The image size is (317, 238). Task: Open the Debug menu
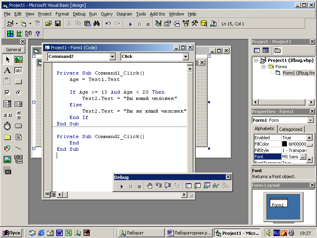pyautogui.click(x=79, y=14)
